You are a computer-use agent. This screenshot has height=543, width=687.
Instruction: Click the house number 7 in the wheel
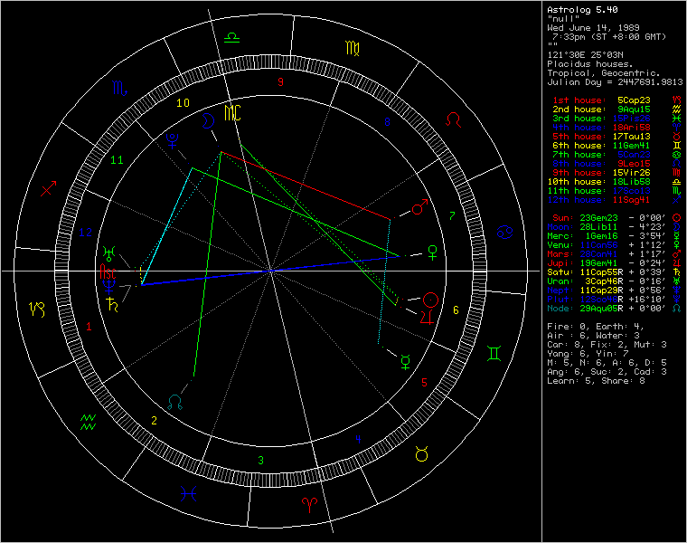coord(451,215)
